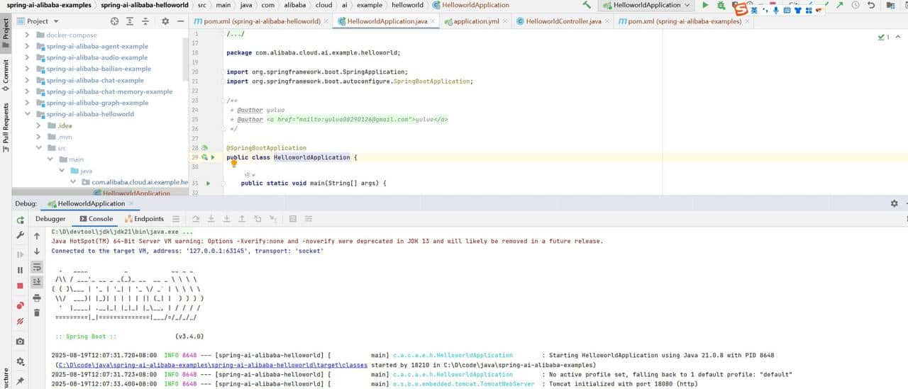908x389 pixels.
Task: Toggle Mute Breakpoints in debug sidebar
Action: coord(20,322)
